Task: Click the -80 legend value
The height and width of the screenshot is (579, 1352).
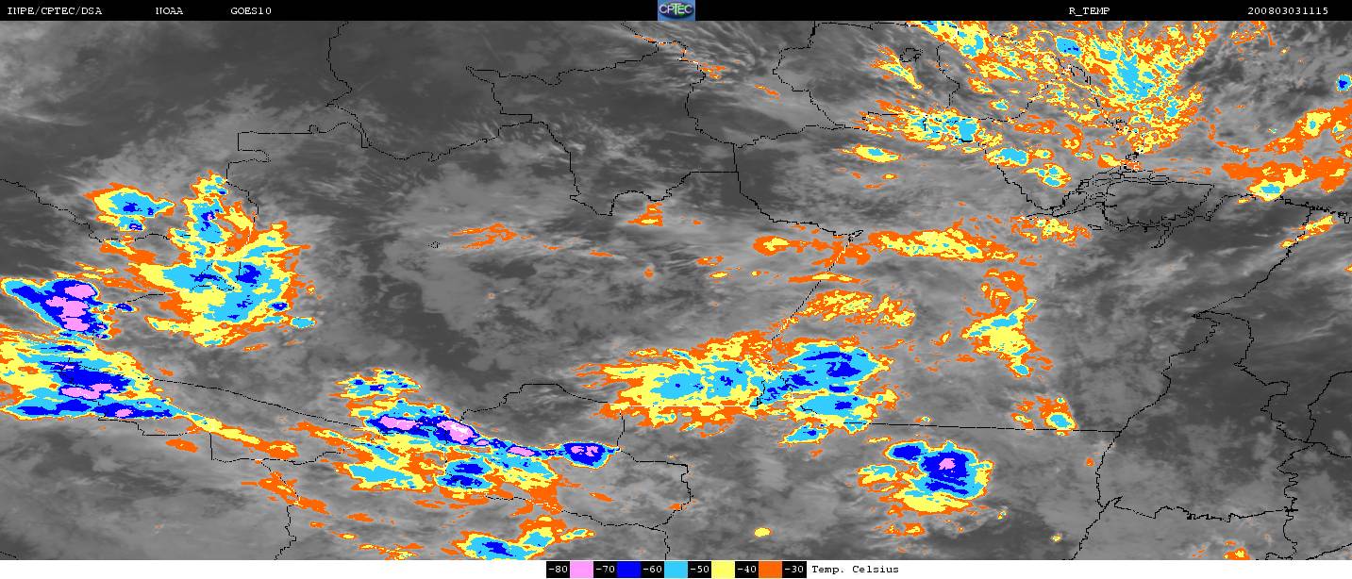Action: pyautogui.click(x=558, y=569)
